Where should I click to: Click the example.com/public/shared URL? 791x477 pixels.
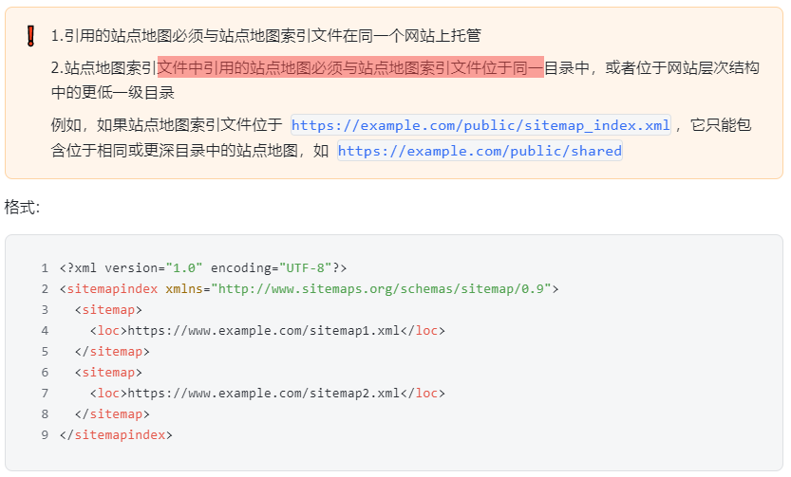pyautogui.click(x=480, y=151)
